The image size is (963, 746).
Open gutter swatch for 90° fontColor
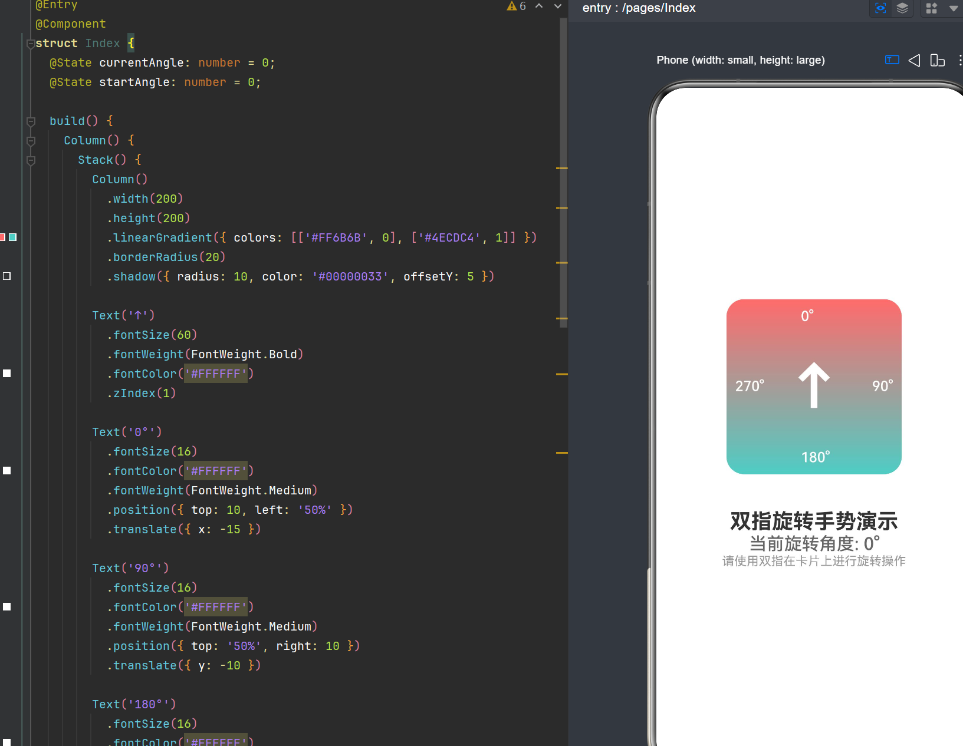pos(7,607)
